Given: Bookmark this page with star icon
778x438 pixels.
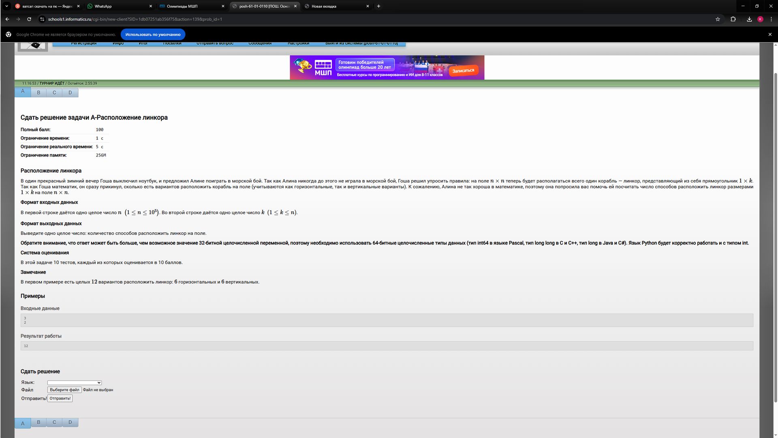Looking at the screenshot, I should click(718, 19).
